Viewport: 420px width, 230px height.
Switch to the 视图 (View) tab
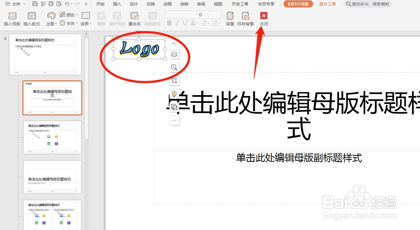pyautogui.click(x=218, y=4)
